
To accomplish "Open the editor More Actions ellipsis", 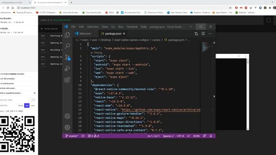I will pos(210,34).
